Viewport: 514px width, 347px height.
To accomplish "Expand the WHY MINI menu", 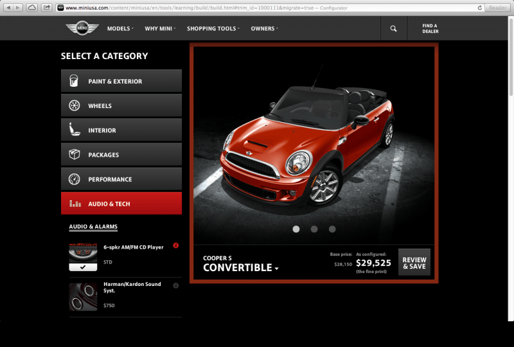I will 160,28.
